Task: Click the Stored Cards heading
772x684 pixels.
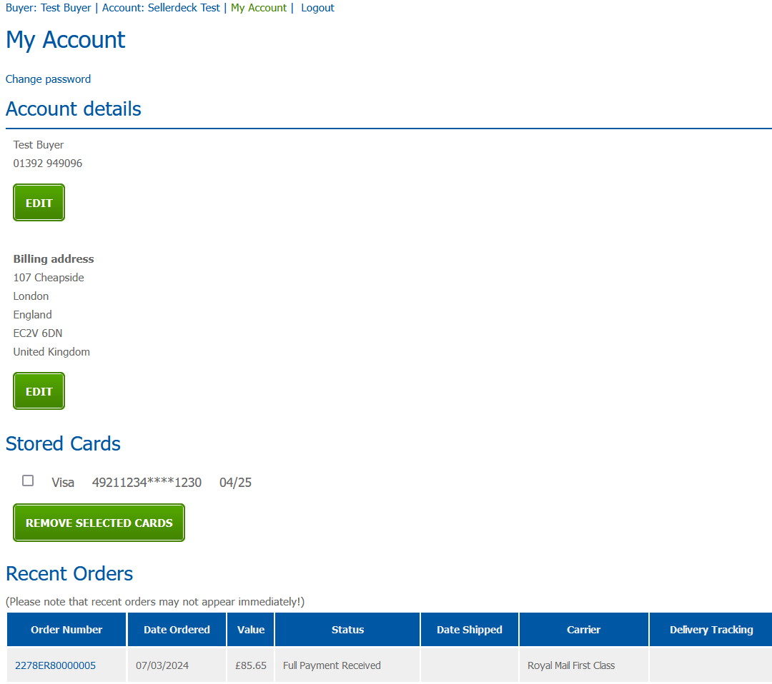Action: click(x=63, y=443)
